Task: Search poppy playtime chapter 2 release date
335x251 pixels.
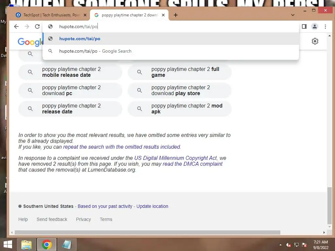Action: point(70,109)
